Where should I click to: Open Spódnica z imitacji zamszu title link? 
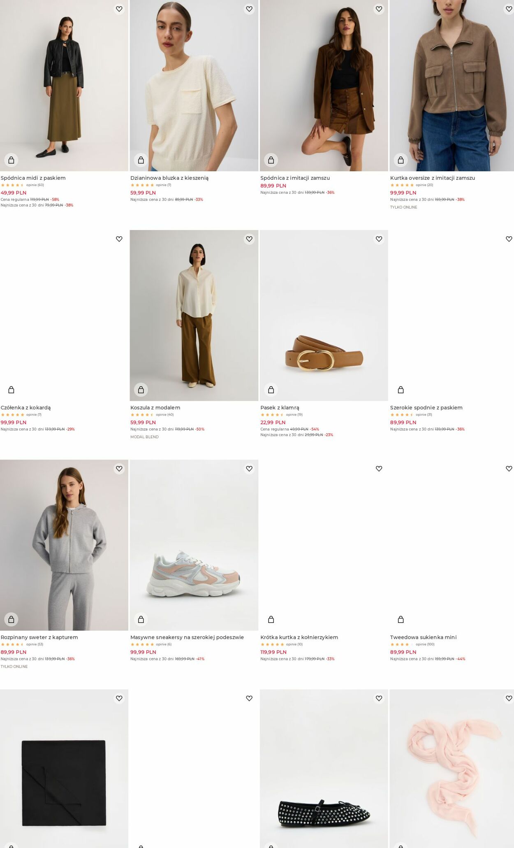tap(295, 178)
